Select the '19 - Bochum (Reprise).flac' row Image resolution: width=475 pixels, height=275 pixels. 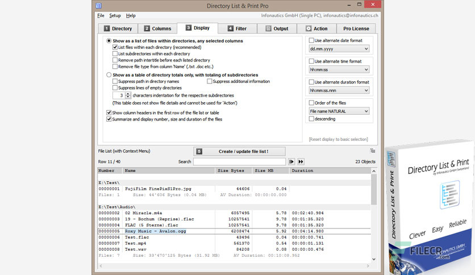(234, 219)
